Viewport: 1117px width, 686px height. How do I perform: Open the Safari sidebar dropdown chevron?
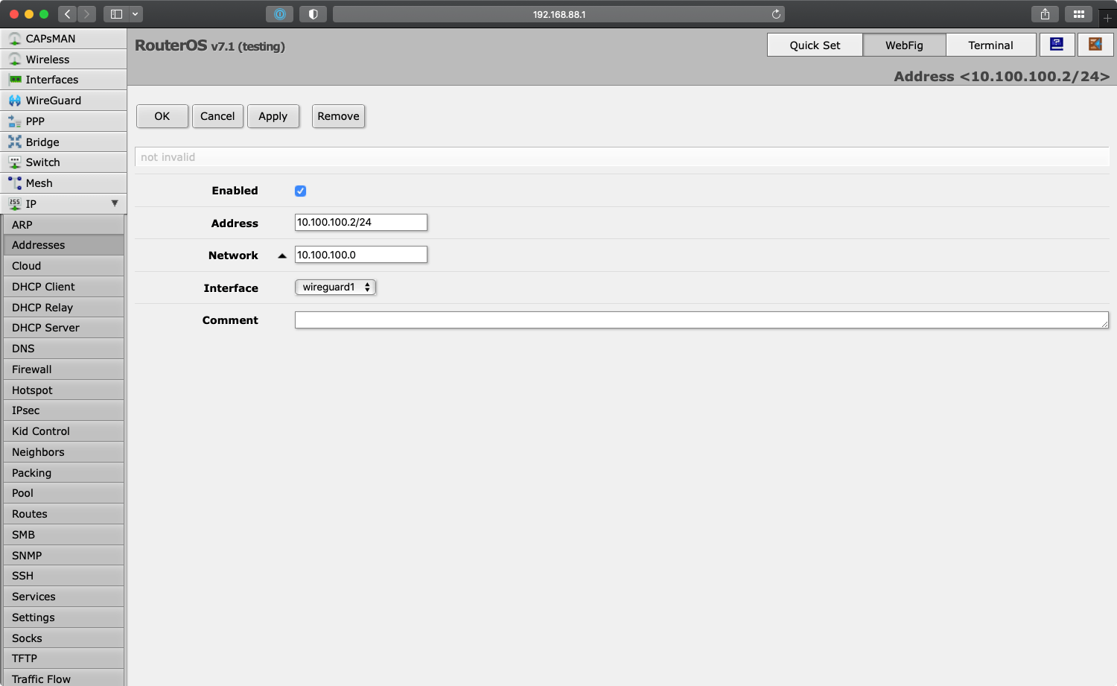(136, 13)
